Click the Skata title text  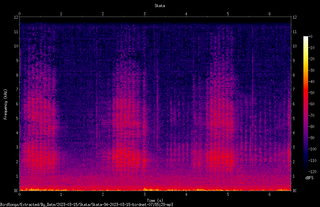pos(160,6)
